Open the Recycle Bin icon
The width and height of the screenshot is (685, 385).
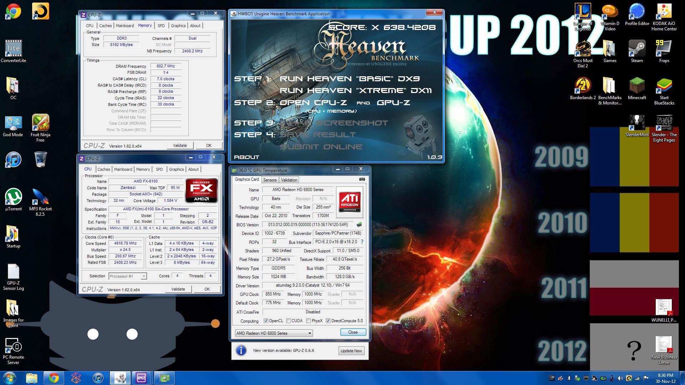40,159
